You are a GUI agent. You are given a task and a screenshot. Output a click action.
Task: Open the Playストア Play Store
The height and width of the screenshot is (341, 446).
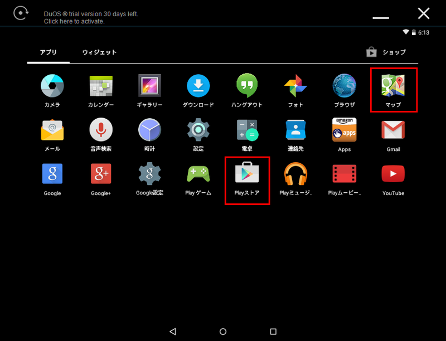[x=247, y=179]
